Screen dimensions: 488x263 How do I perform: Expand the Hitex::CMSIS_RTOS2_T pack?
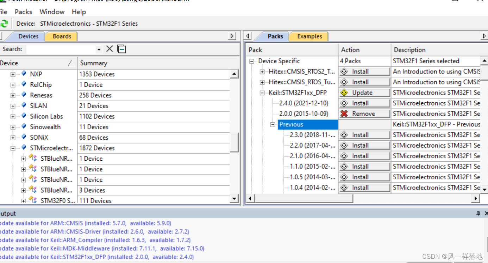[262, 72]
